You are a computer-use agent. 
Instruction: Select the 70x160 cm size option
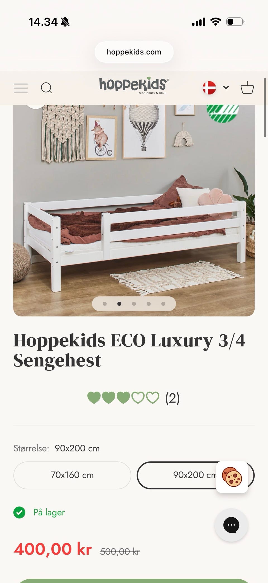click(x=72, y=475)
